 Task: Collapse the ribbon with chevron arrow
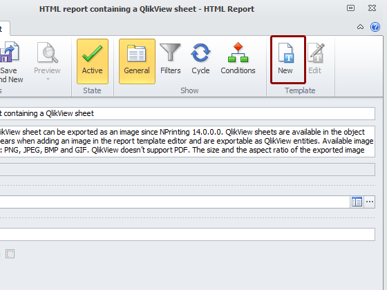pos(360,27)
